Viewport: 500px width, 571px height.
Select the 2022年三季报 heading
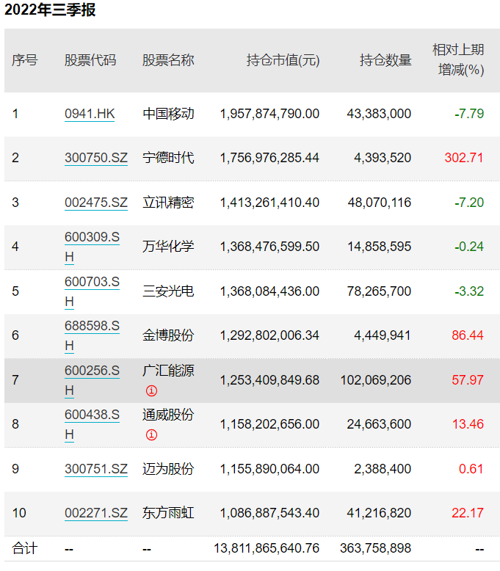pyautogui.click(x=50, y=10)
